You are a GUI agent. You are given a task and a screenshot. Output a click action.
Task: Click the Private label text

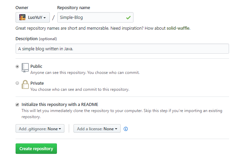click(37, 83)
